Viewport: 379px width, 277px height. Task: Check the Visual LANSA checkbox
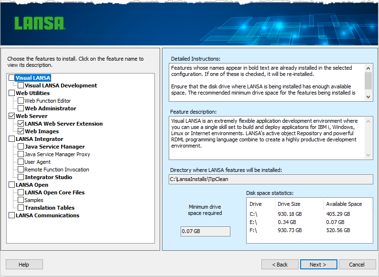click(x=11, y=78)
